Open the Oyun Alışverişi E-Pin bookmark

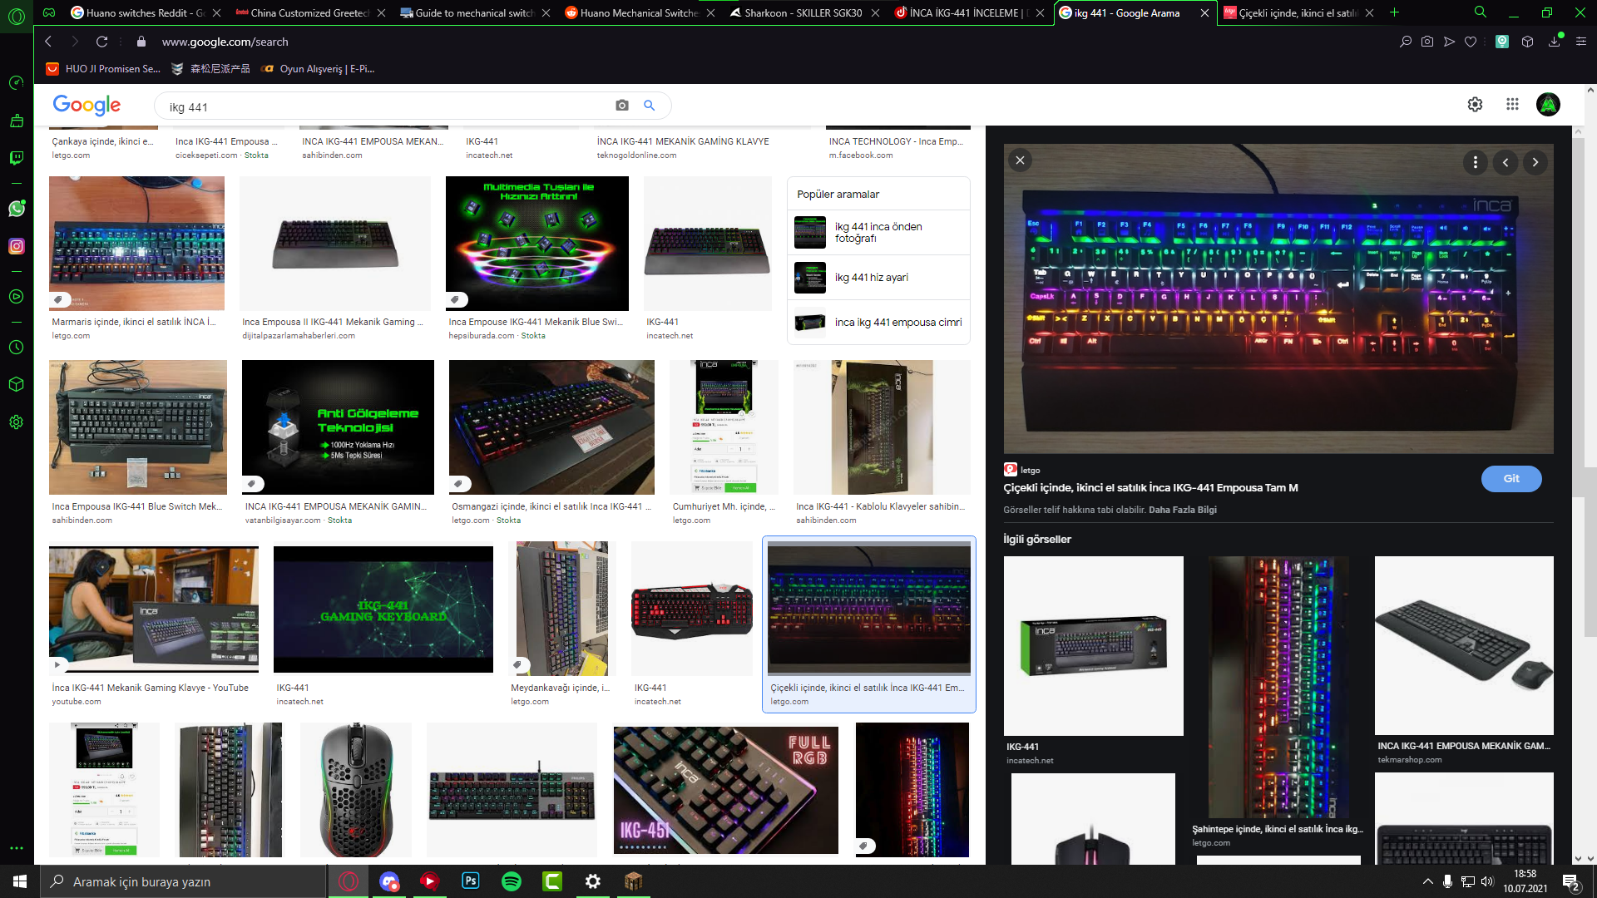click(x=318, y=69)
